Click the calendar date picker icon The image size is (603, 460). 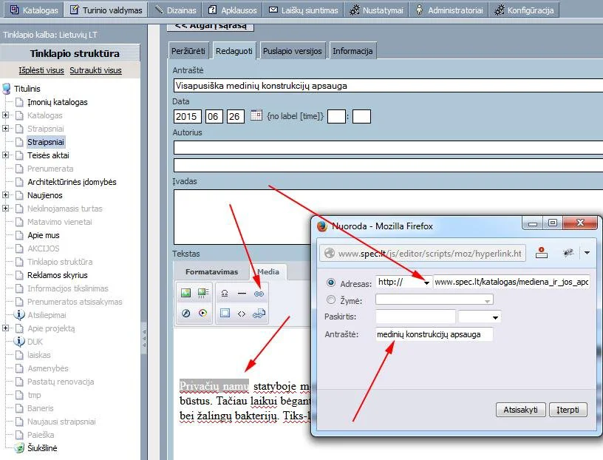click(x=256, y=115)
